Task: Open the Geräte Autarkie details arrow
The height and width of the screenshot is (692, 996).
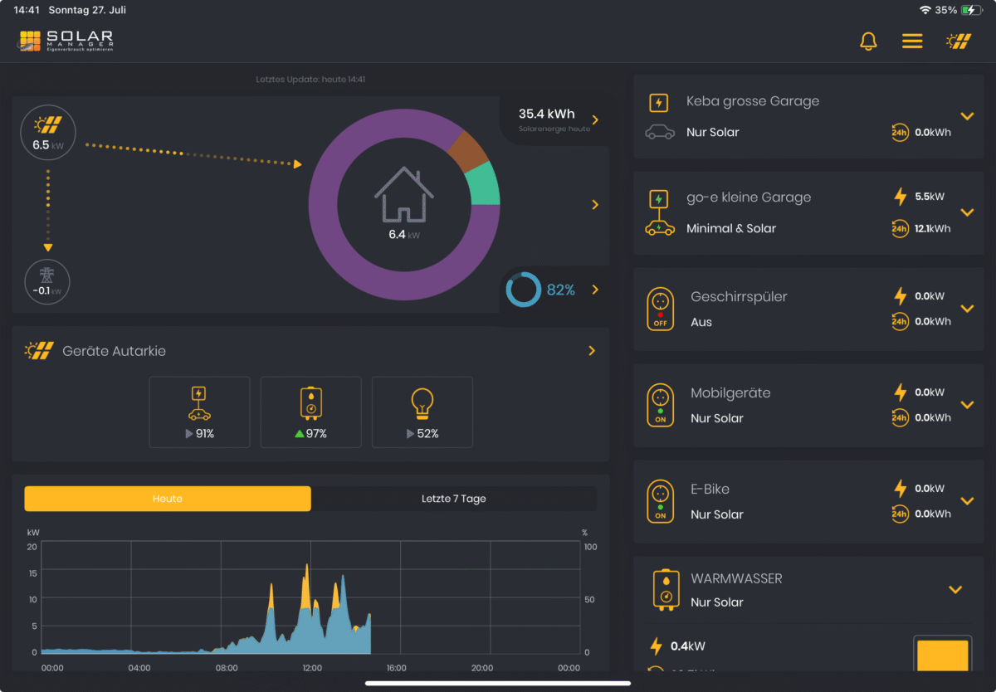Action: tap(590, 350)
